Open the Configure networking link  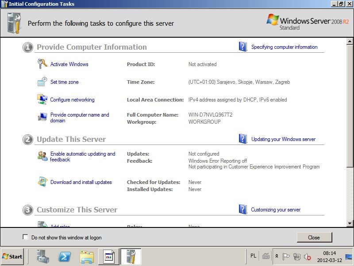[x=72, y=100]
